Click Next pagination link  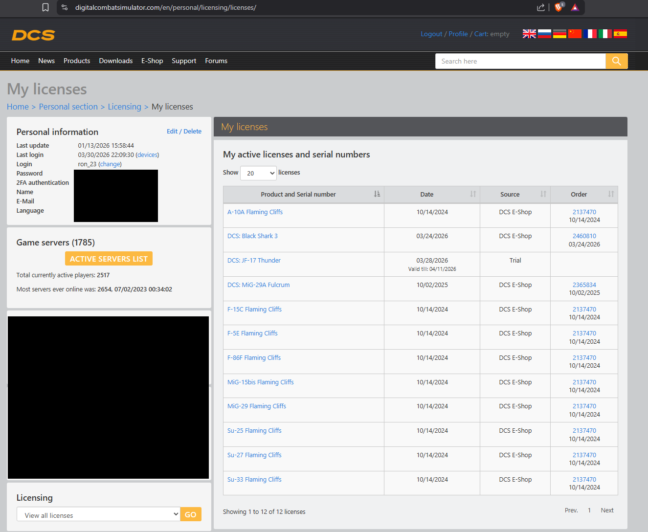pyautogui.click(x=607, y=510)
